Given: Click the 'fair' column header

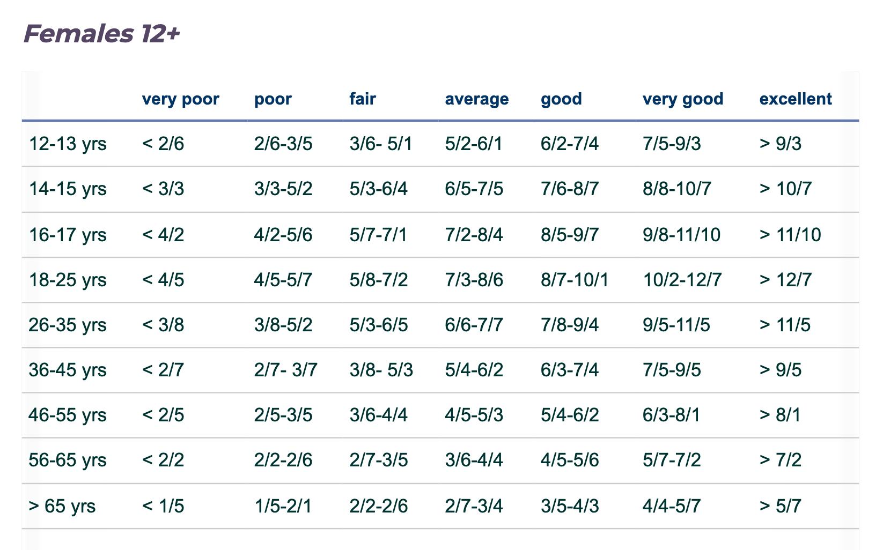Looking at the screenshot, I should (363, 99).
